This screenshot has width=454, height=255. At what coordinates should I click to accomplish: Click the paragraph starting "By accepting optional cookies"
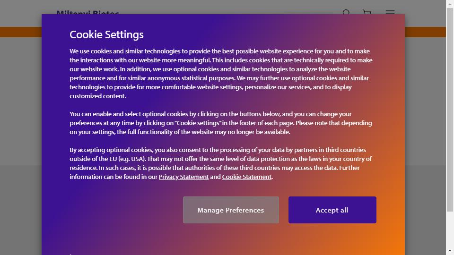coord(221,163)
